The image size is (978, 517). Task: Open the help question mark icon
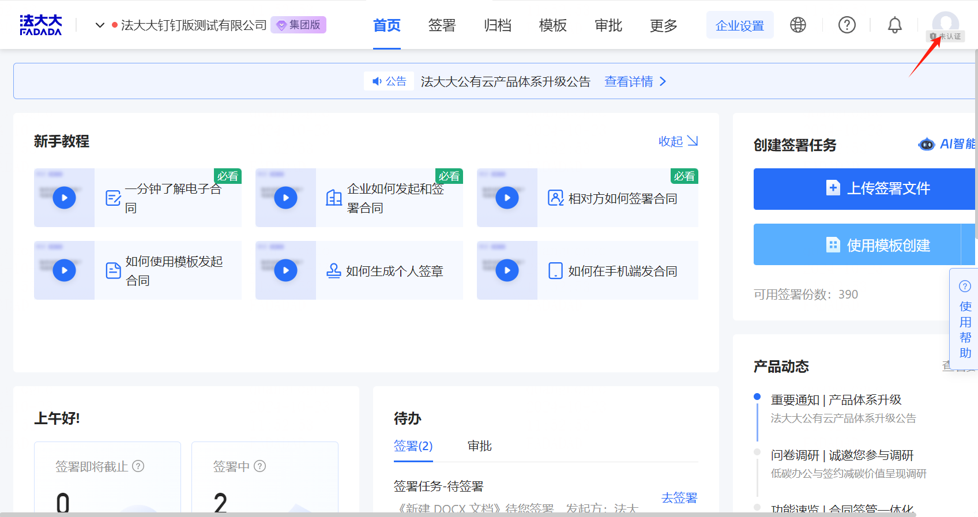click(847, 25)
